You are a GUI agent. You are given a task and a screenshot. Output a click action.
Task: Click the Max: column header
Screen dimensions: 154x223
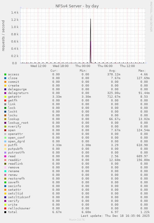tap(142, 71)
